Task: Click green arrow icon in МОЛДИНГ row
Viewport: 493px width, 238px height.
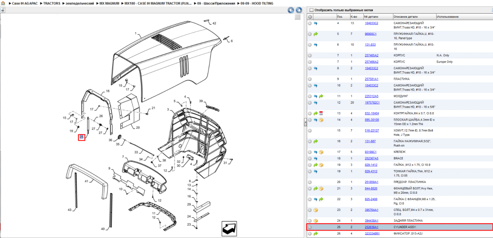Action: 321,96
